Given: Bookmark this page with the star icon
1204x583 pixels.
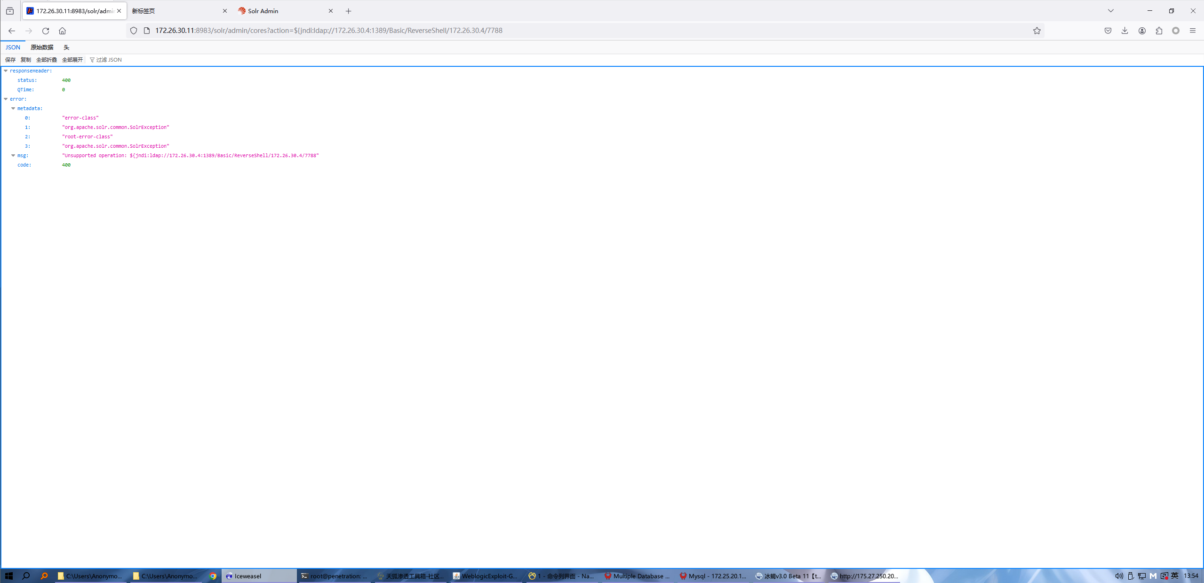Looking at the screenshot, I should [1037, 31].
